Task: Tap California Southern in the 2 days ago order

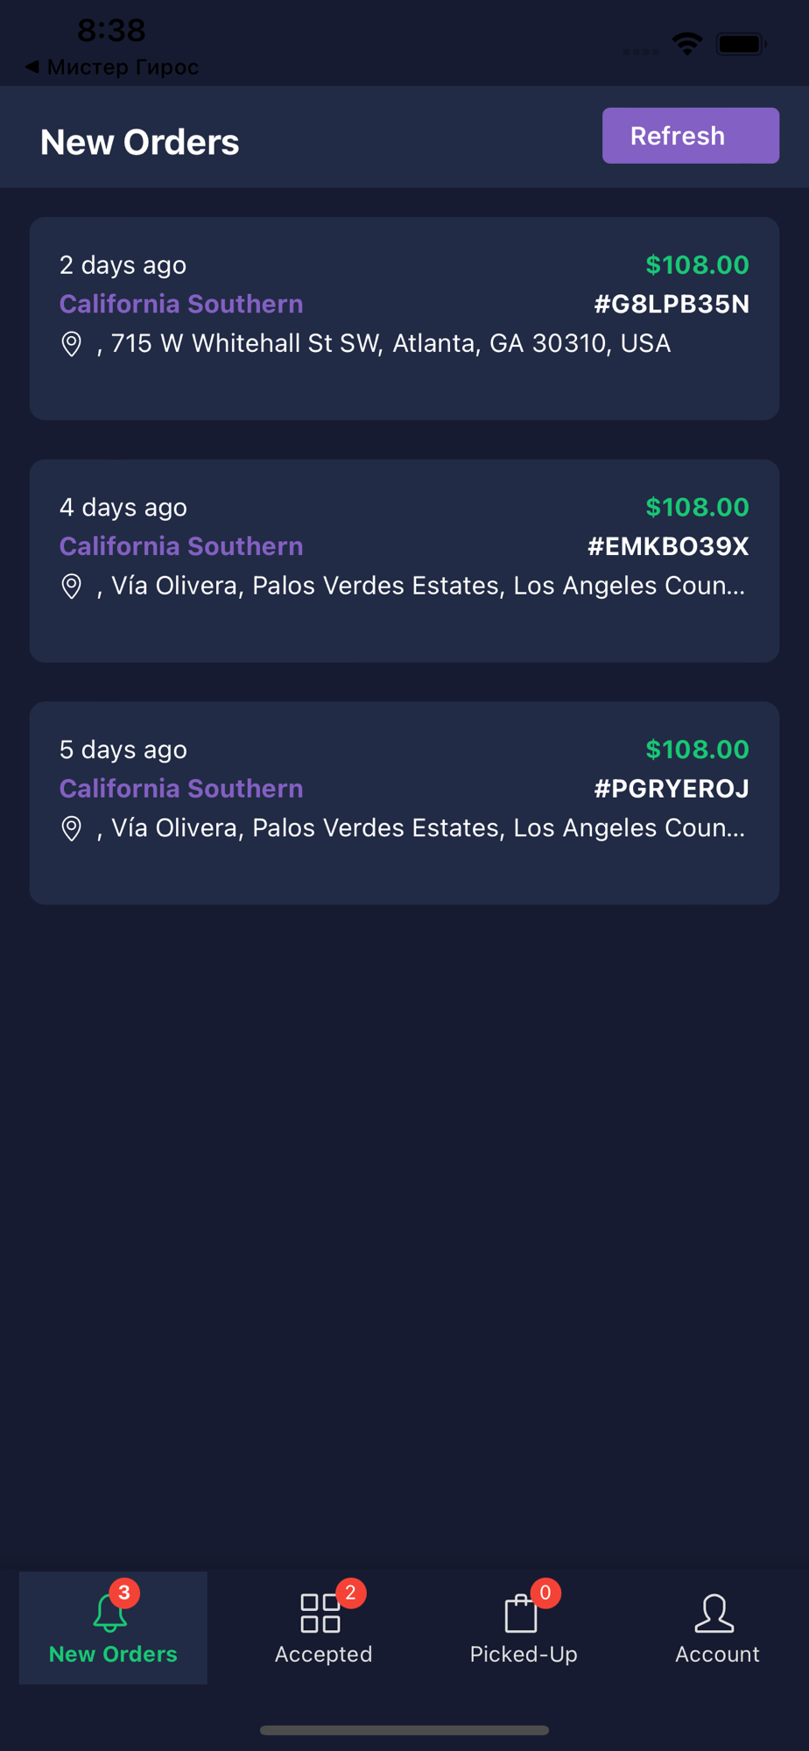Action: (x=181, y=304)
